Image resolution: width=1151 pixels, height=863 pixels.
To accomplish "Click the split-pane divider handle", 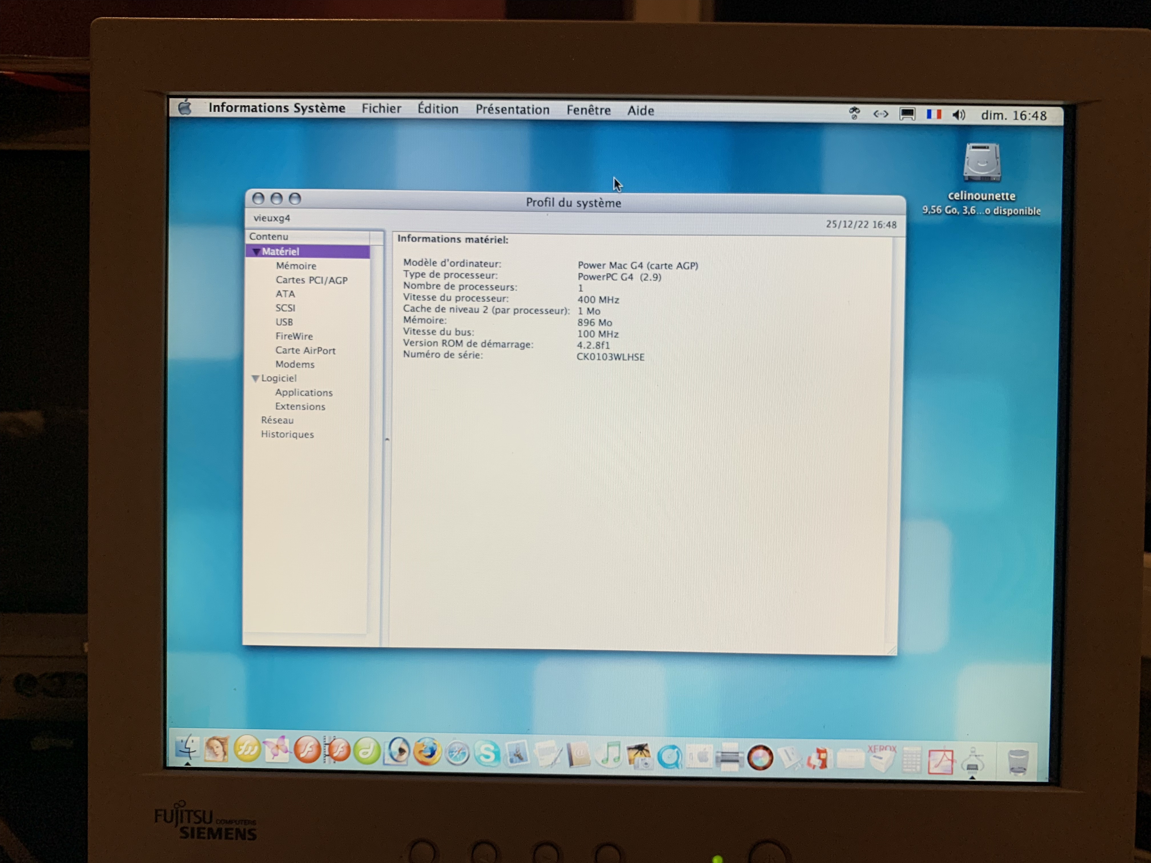I will coord(387,439).
